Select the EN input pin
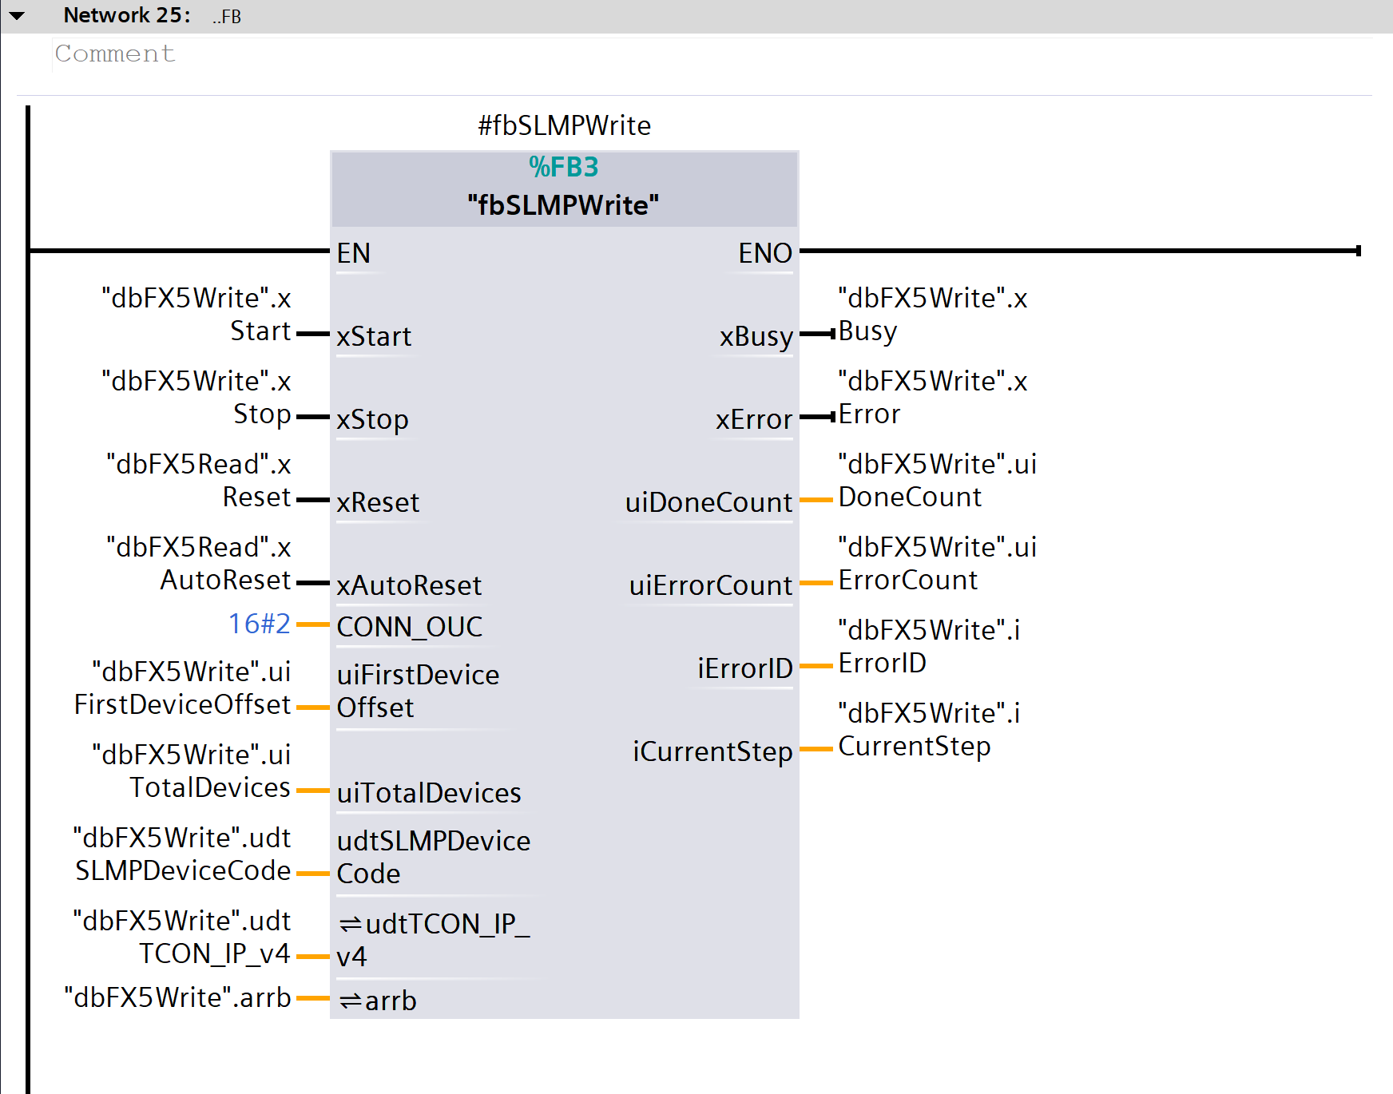Viewport: 1393px width, 1094px height. [x=353, y=253]
